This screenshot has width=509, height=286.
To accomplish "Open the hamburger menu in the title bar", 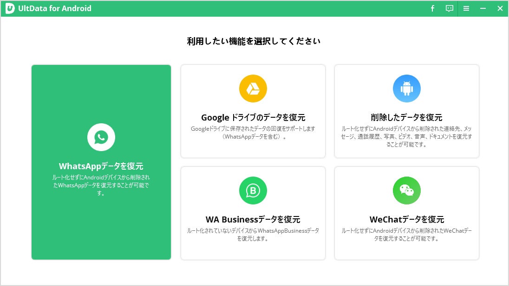I will coord(466,8).
